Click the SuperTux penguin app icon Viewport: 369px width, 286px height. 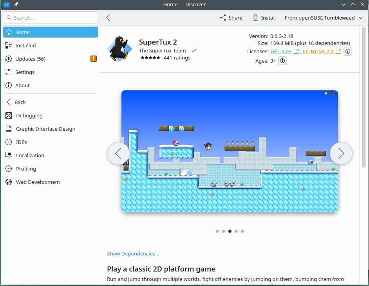[x=119, y=49]
